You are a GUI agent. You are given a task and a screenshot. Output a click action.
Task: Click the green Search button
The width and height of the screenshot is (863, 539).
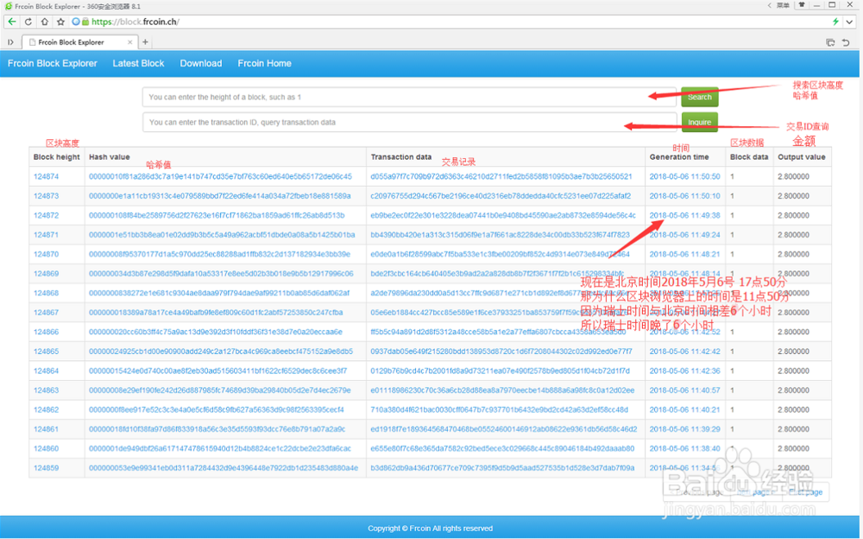700,97
